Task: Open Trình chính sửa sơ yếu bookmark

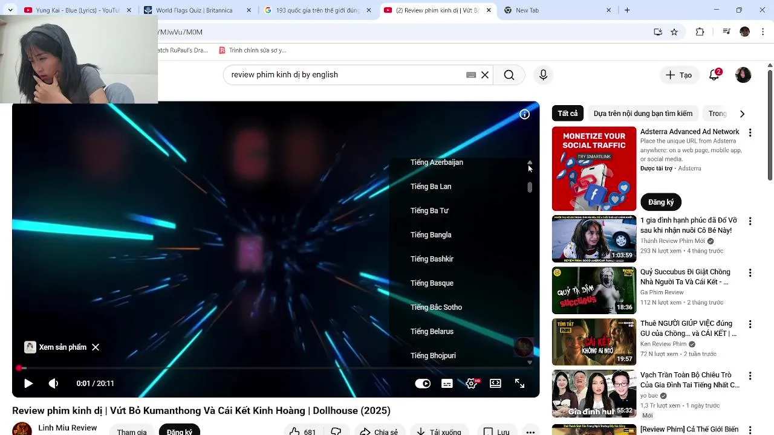Action: click(253, 50)
